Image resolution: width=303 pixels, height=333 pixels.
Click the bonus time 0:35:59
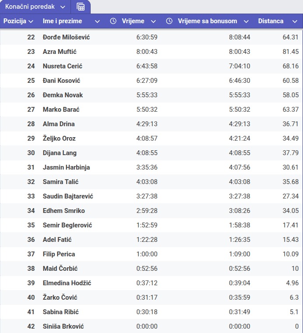tap(240, 297)
